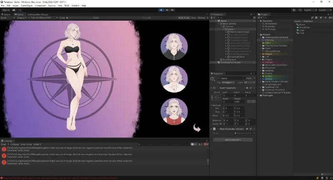Viewport: 333px width, 180px height.
Task: Select the red top outfit portrait thumbnail
Action: point(174,112)
